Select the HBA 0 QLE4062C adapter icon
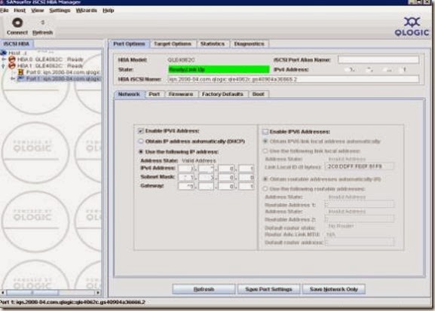 point(12,59)
